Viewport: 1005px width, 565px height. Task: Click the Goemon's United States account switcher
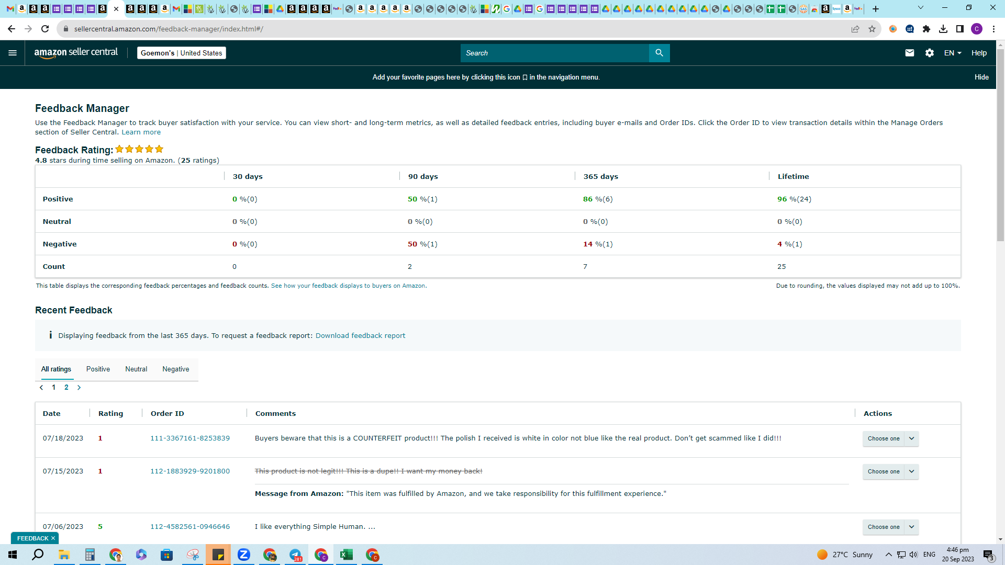[x=182, y=53]
